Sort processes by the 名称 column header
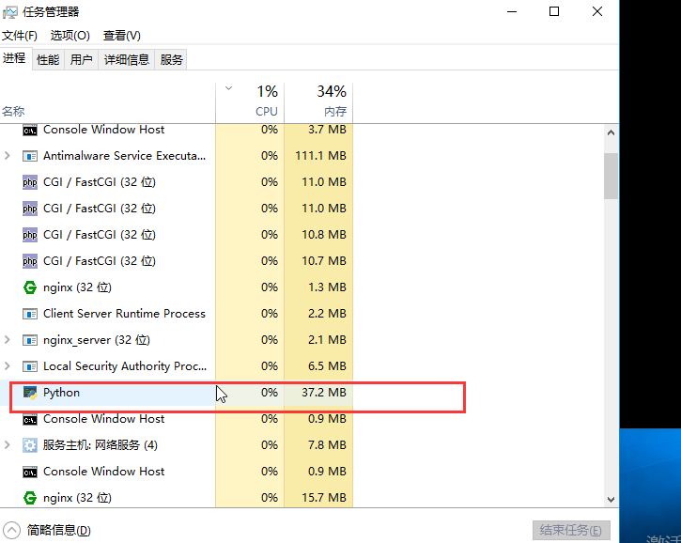Screen dimensions: 681x543 107,102
